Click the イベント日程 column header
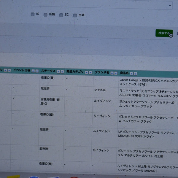 [22, 70]
